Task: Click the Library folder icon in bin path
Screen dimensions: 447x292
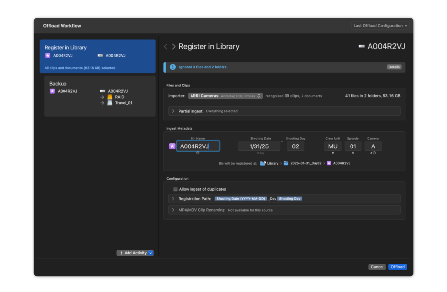Action: click(x=263, y=163)
